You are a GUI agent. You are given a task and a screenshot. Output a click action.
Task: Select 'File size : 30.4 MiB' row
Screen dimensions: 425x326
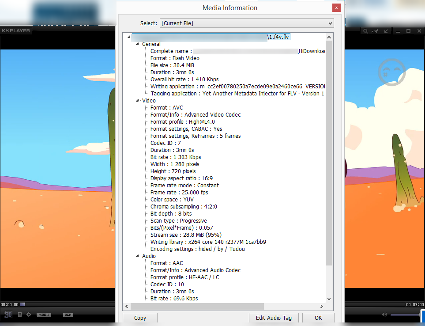[172, 65]
